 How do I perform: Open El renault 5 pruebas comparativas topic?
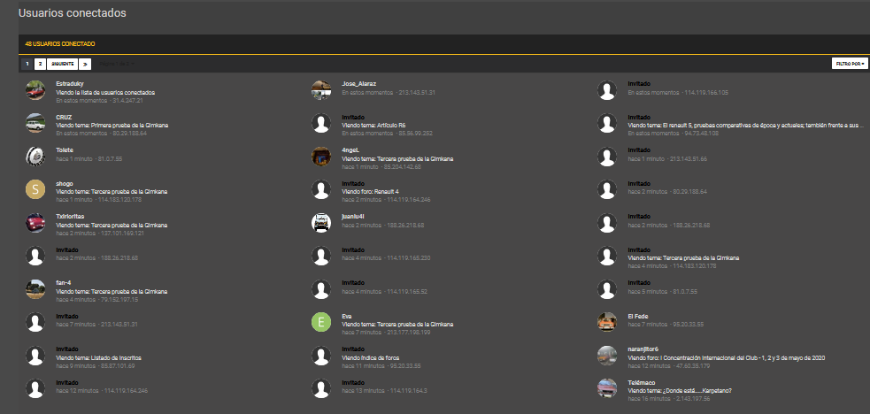tap(763, 126)
